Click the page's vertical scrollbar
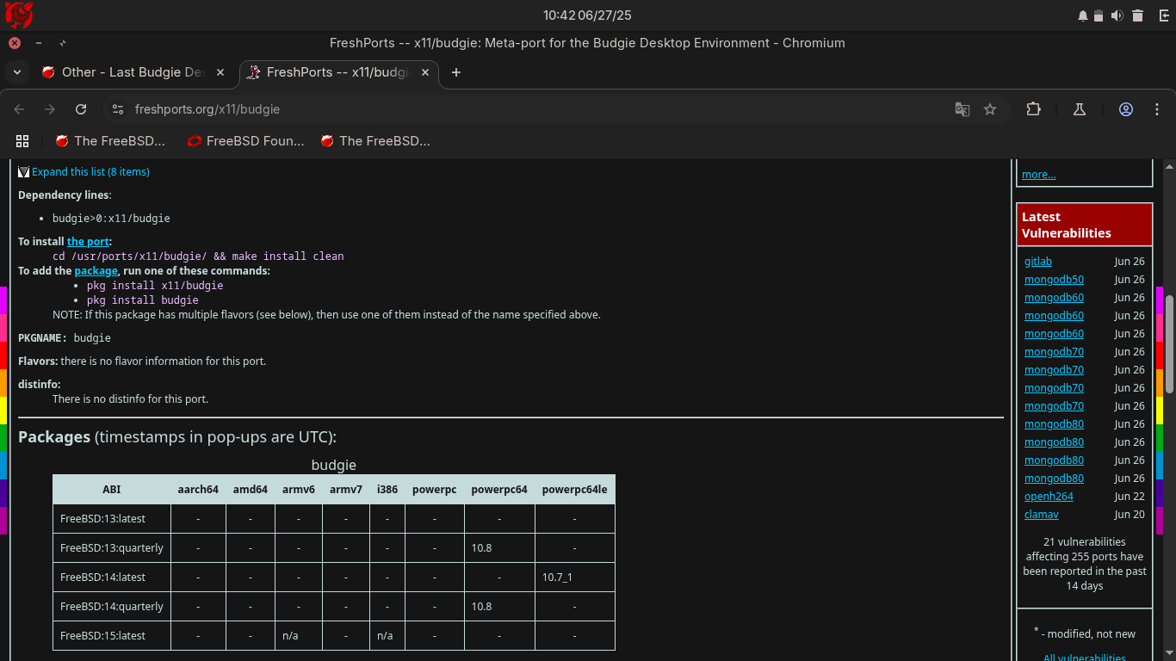This screenshot has width=1176, height=661. point(1169,344)
